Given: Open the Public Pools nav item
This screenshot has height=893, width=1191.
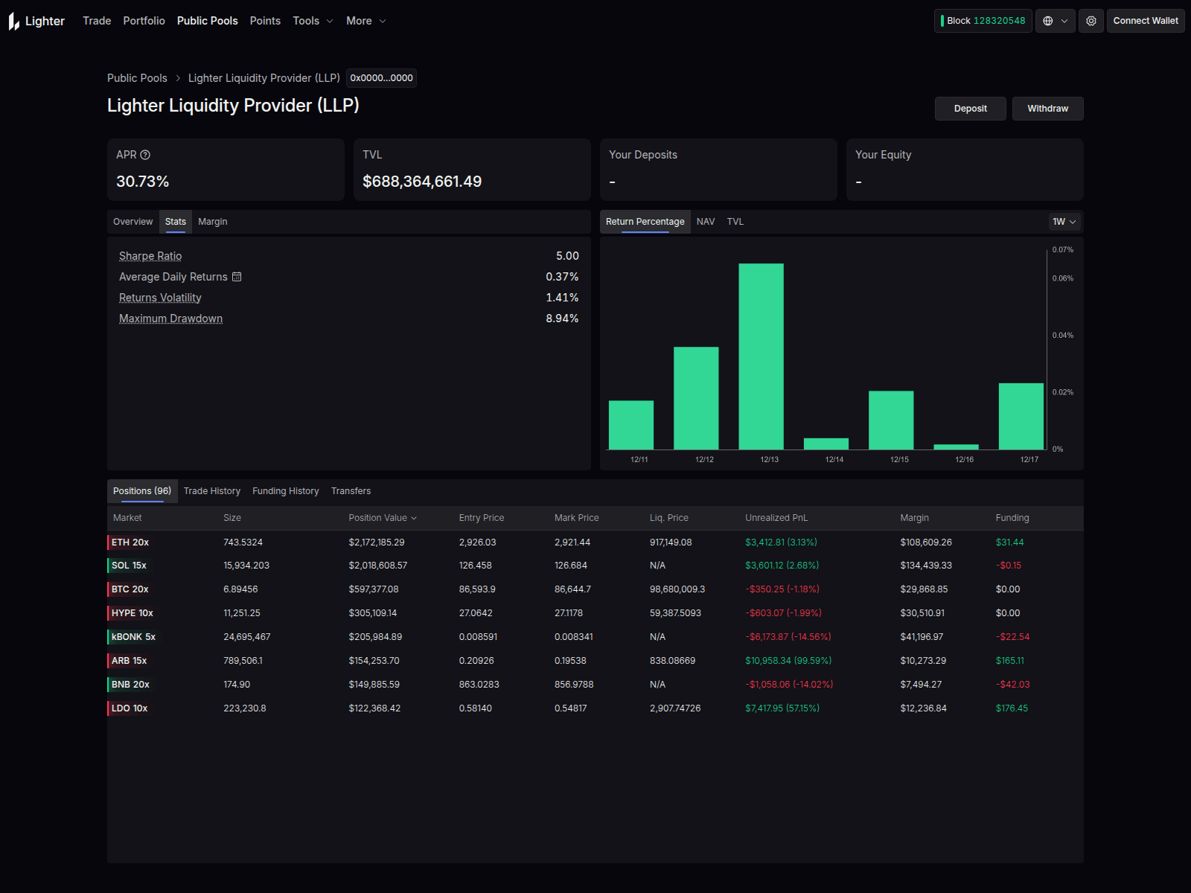Looking at the screenshot, I should tap(207, 21).
